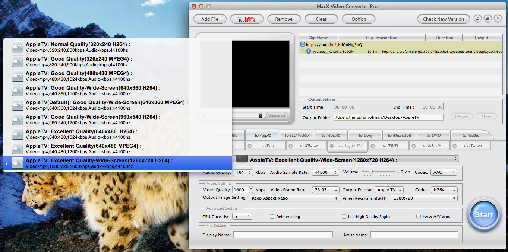Click the Artist Name input field
508x252 pixels.
(x=414, y=235)
